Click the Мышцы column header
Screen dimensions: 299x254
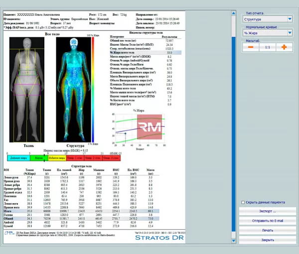[x=99, y=171]
